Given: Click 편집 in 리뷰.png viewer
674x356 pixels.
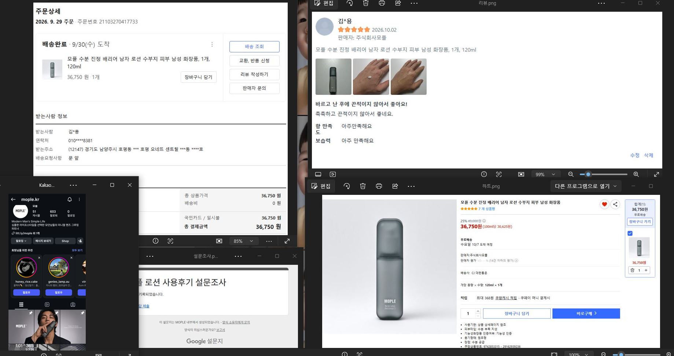Looking at the screenshot, I should point(324,3).
